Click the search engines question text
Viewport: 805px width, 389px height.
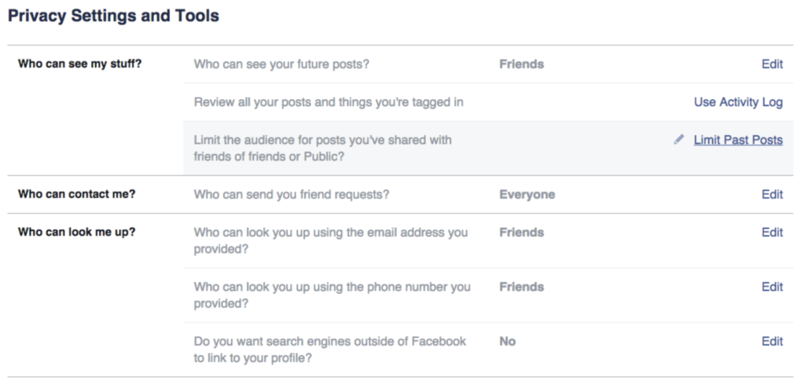click(329, 350)
